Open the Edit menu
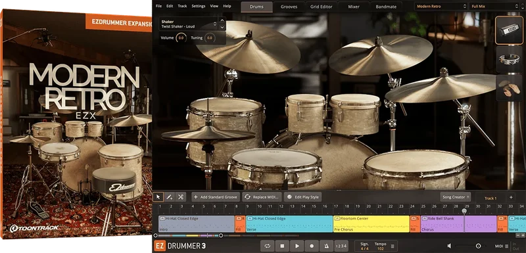This screenshot has height=253, width=526. pyautogui.click(x=170, y=6)
